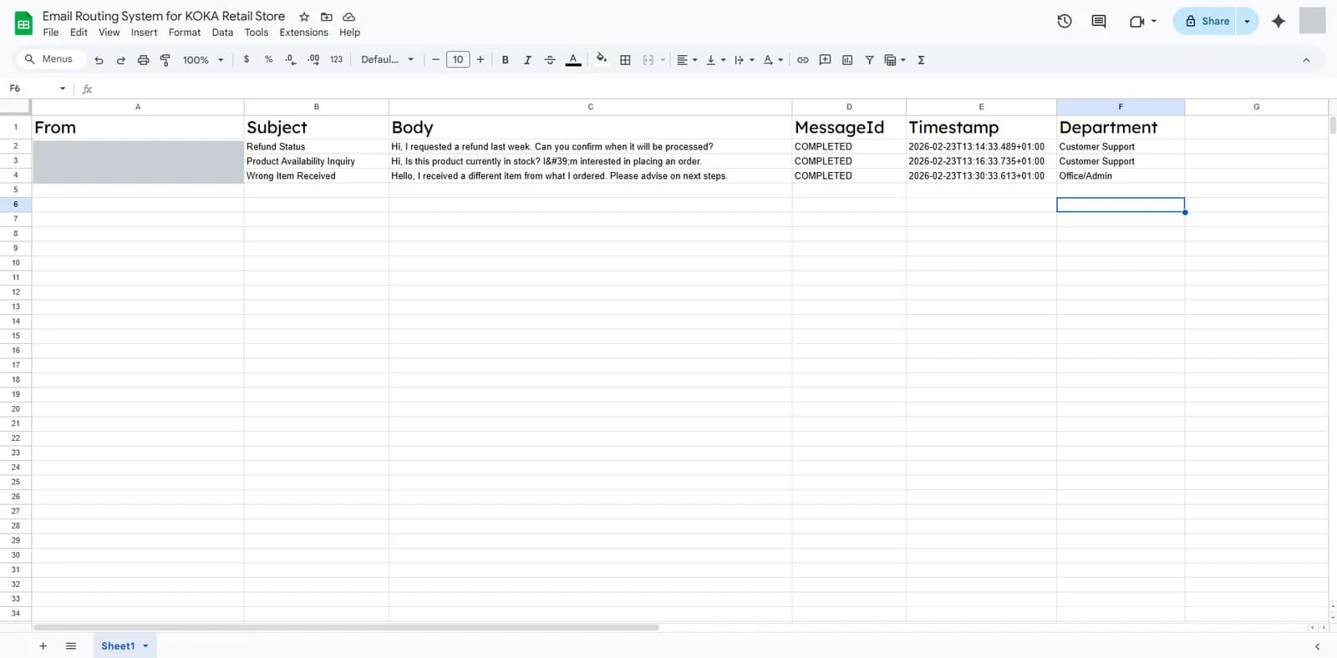Open the Extensions menu

coord(303,33)
